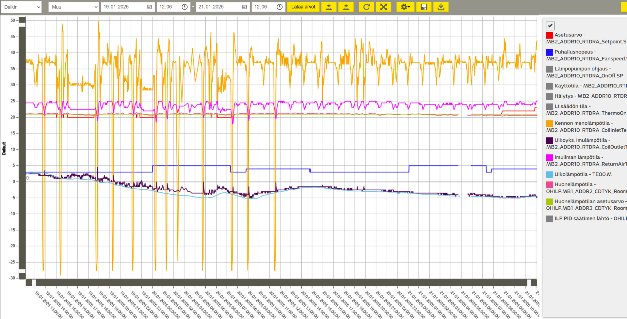Open the gear settings menu
Image resolution: width=627 pixels, height=319 pixels.
405,7
